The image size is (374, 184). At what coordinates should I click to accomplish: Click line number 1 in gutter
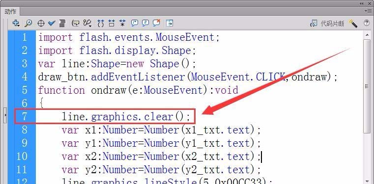pyautogui.click(x=25, y=37)
